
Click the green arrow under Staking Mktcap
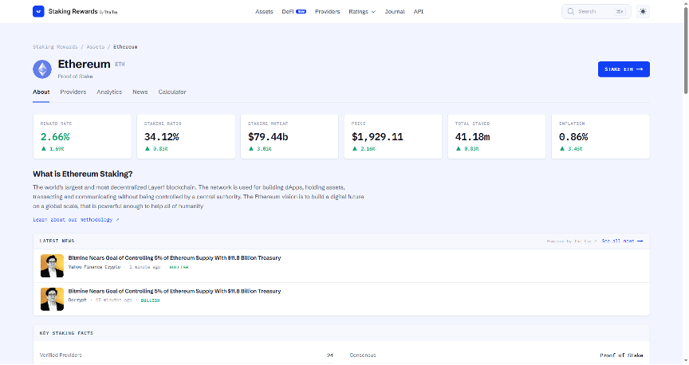click(x=251, y=149)
